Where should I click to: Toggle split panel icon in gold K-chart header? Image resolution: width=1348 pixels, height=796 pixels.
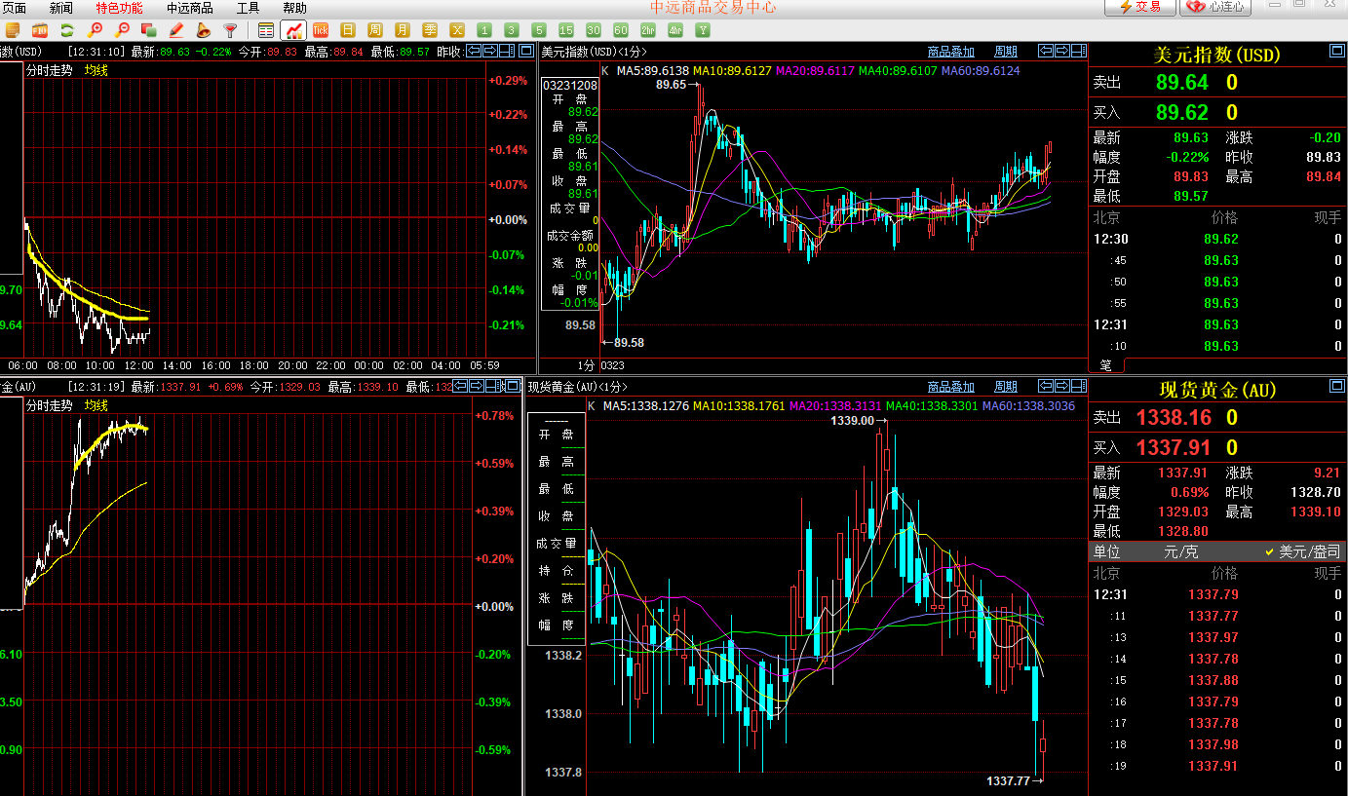[x=1078, y=386]
